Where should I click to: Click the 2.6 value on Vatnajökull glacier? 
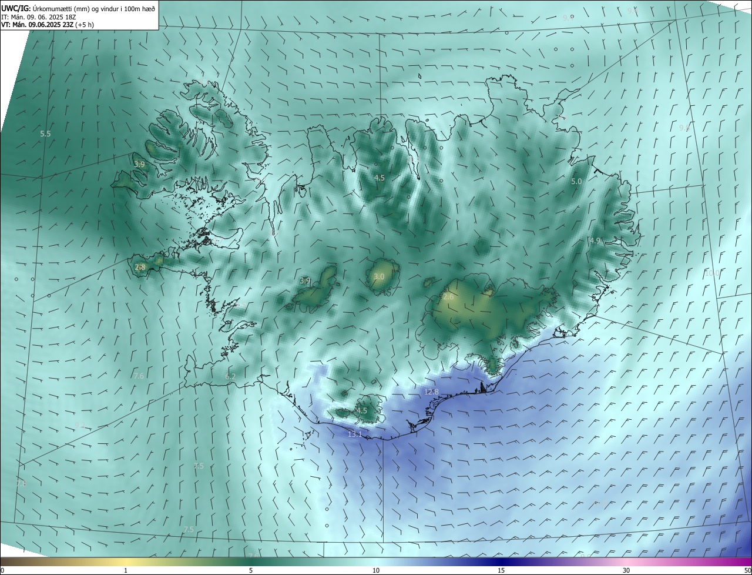click(x=448, y=297)
